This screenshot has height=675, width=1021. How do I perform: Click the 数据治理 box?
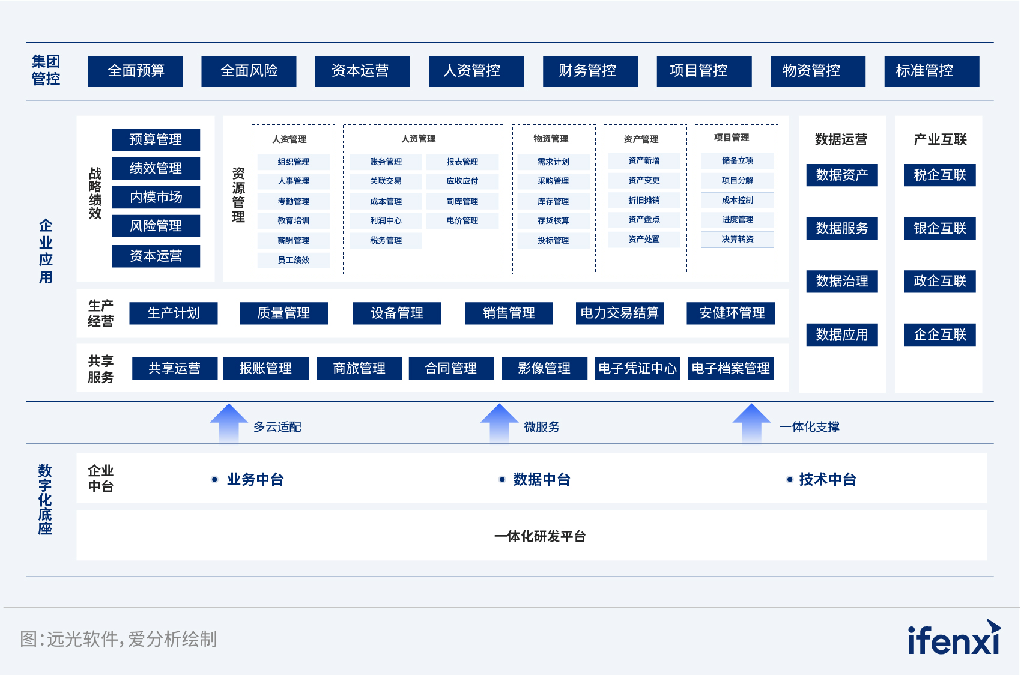coord(842,281)
